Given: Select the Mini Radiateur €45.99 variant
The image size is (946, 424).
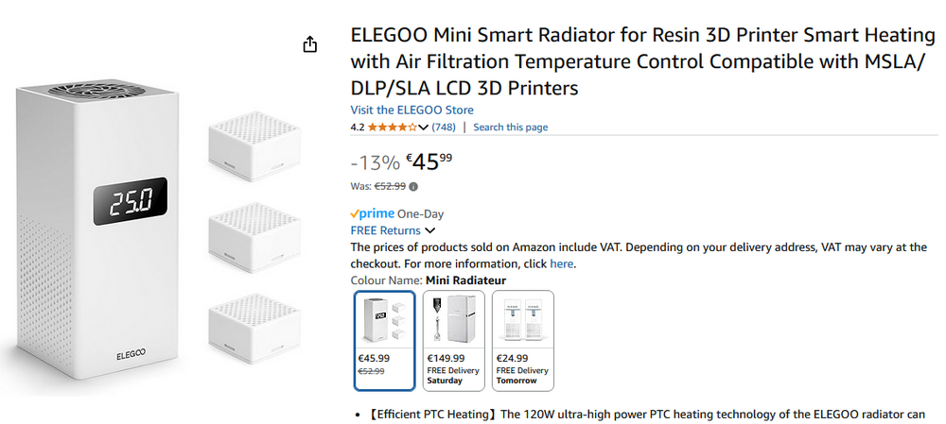Looking at the screenshot, I should pos(384,341).
